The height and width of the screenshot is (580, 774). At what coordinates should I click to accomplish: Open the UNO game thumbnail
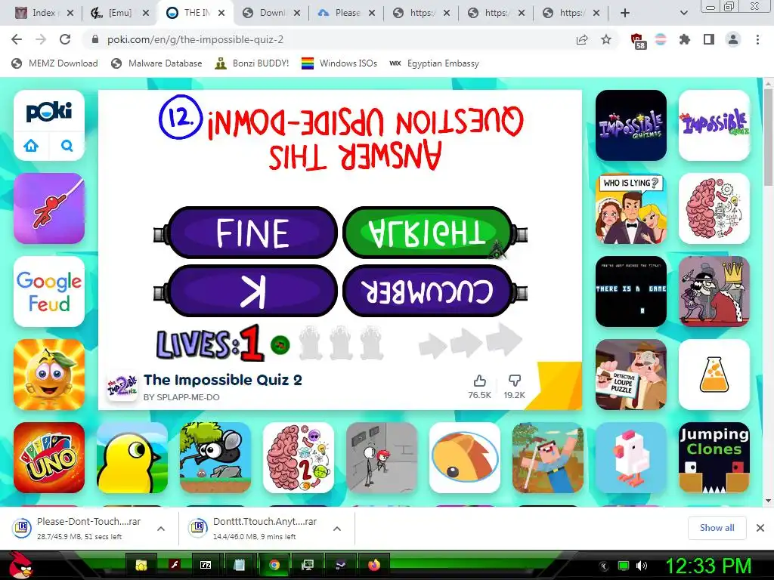click(49, 458)
